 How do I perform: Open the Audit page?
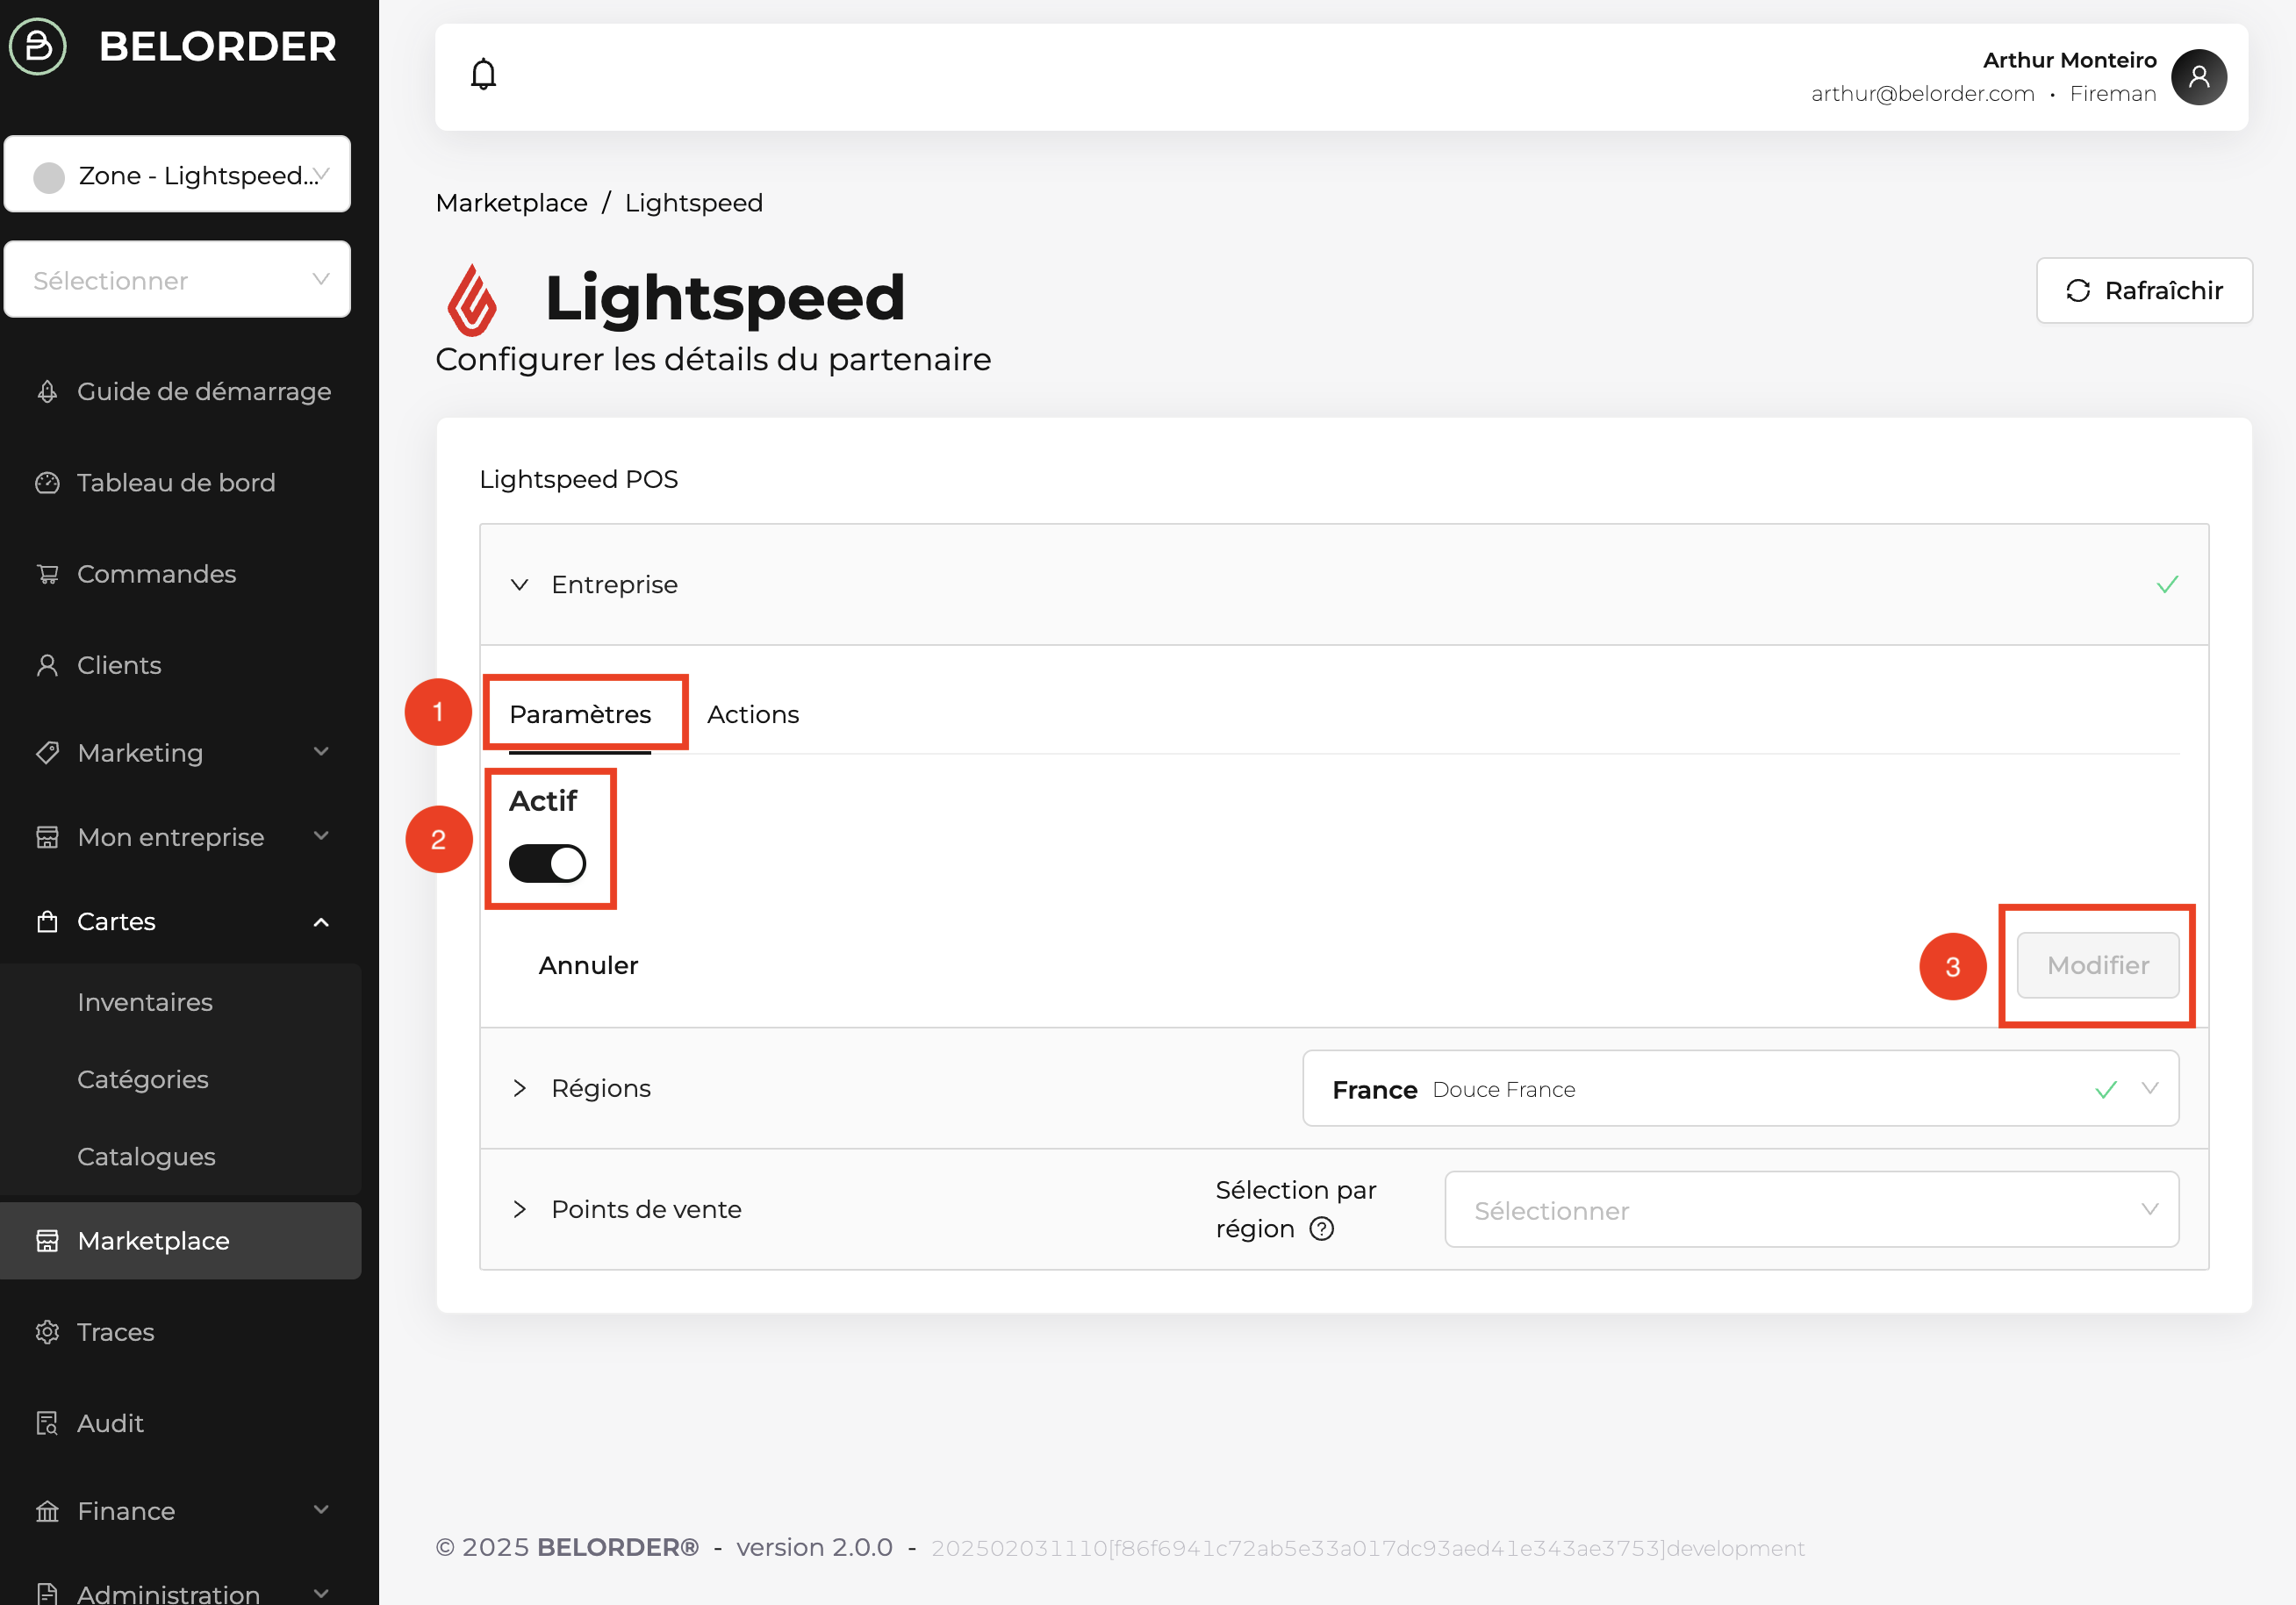click(181, 1423)
